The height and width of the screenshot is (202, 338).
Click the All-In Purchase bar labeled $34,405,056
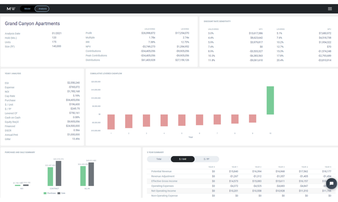83,176
